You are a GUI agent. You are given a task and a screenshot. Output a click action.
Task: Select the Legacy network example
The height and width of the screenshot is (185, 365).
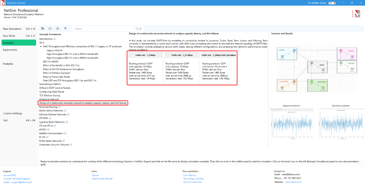[55, 50]
